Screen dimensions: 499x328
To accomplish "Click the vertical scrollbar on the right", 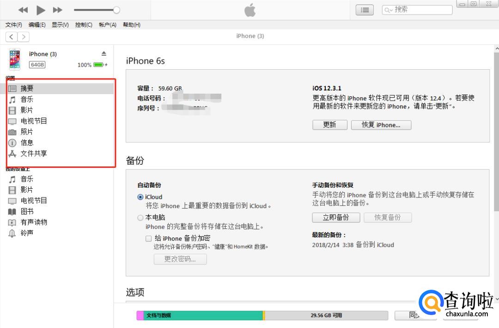I will pyautogui.click(x=496, y=132).
